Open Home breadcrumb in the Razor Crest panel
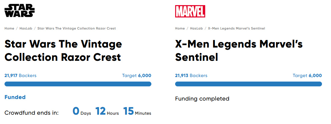The height and width of the screenshot is (124, 331). pos(9,28)
